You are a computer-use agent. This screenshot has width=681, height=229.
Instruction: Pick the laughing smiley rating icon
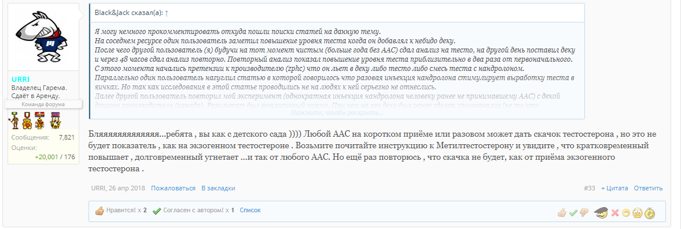pos(626,212)
